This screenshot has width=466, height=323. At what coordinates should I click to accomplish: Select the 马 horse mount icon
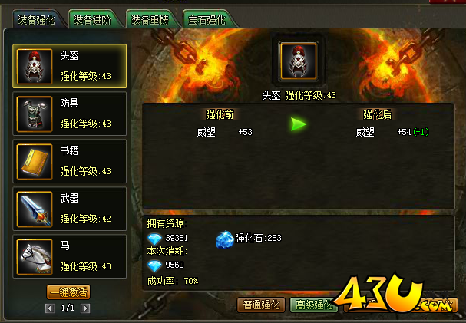point(35,257)
